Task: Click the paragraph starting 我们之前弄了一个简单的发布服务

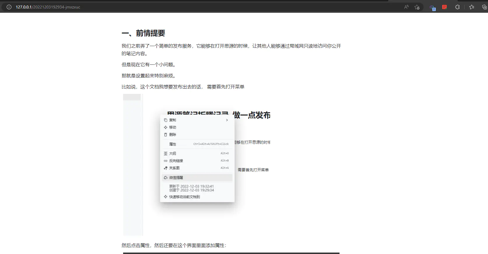Action: (231, 50)
